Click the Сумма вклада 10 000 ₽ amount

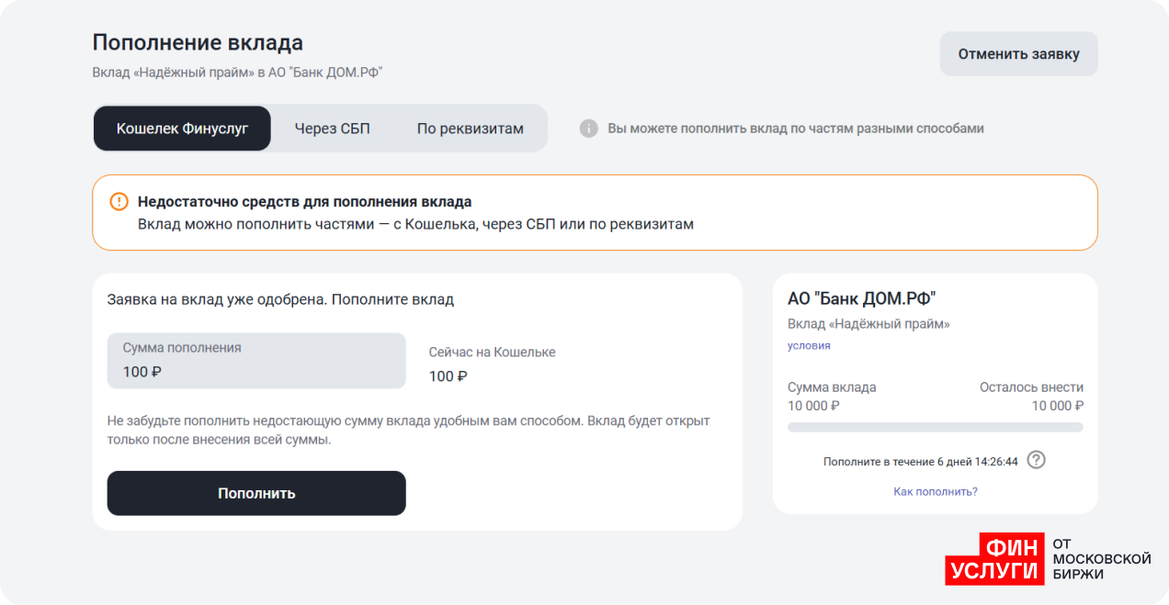coord(814,406)
